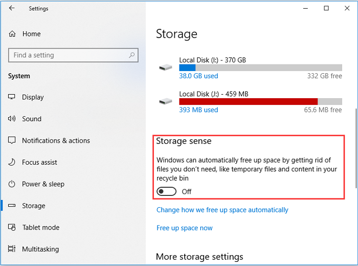Open Change how we free up space automatically
The width and height of the screenshot is (358, 266).
222,210
